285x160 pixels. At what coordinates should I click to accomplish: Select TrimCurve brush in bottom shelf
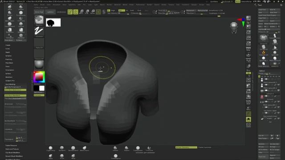click(x=149, y=149)
